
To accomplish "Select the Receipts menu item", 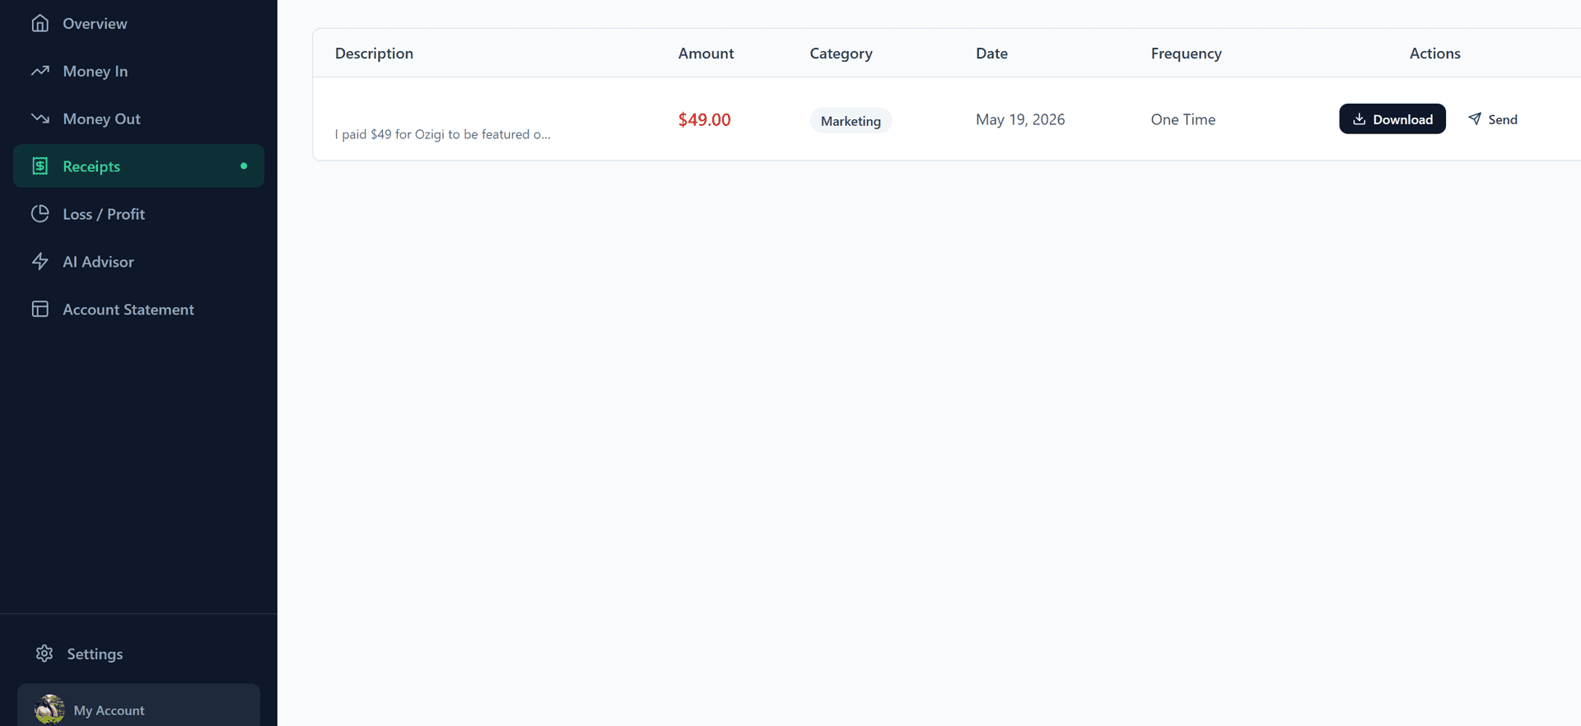I will [138, 166].
